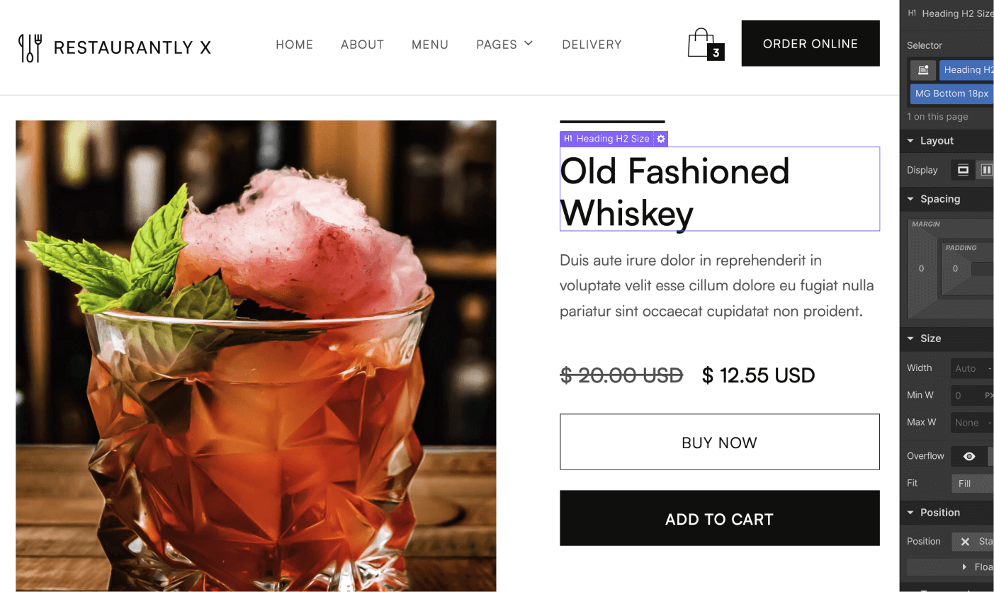Click the Min W input field
The width and height of the screenshot is (994, 592).
tap(972, 395)
